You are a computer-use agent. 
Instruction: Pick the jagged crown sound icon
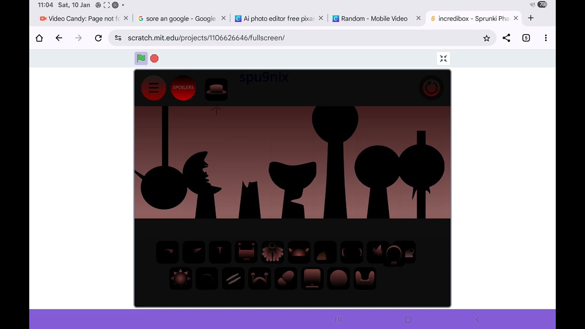pyautogui.click(x=377, y=252)
